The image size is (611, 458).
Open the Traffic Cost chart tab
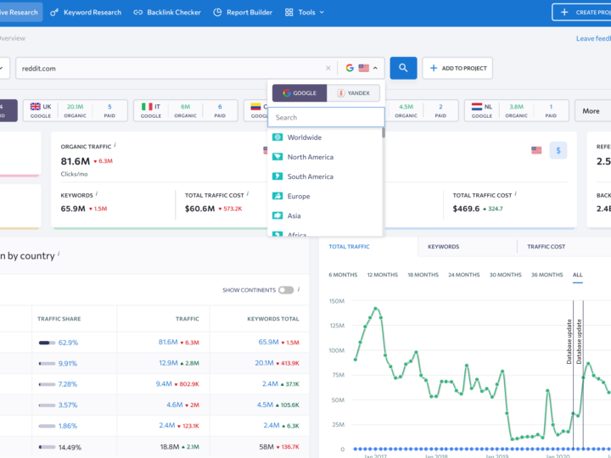pyautogui.click(x=546, y=247)
